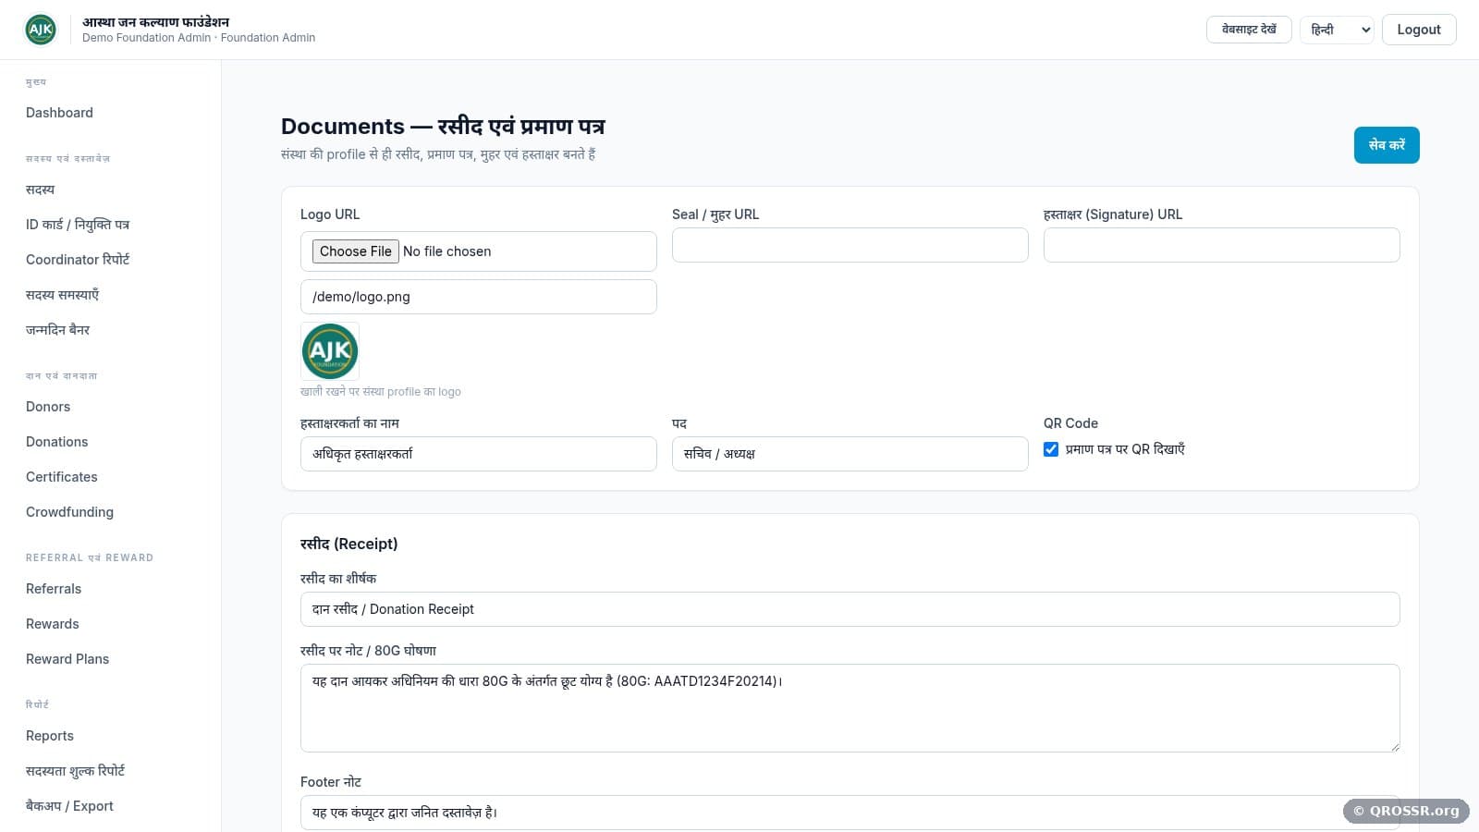Click the AJK logo preview thumbnail
Screen dimensions: 1479x832
(x=330, y=351)
